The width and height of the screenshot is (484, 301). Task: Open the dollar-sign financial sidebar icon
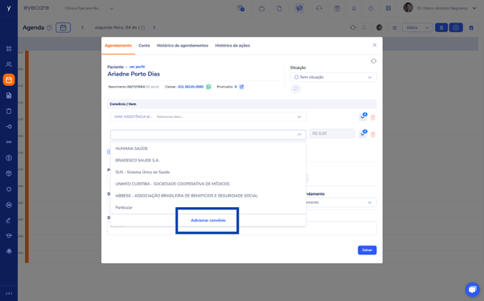click(x=9, y=158)
